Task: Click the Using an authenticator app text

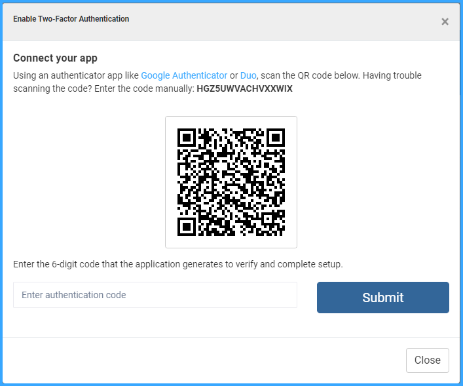Action: pos(76,75)
